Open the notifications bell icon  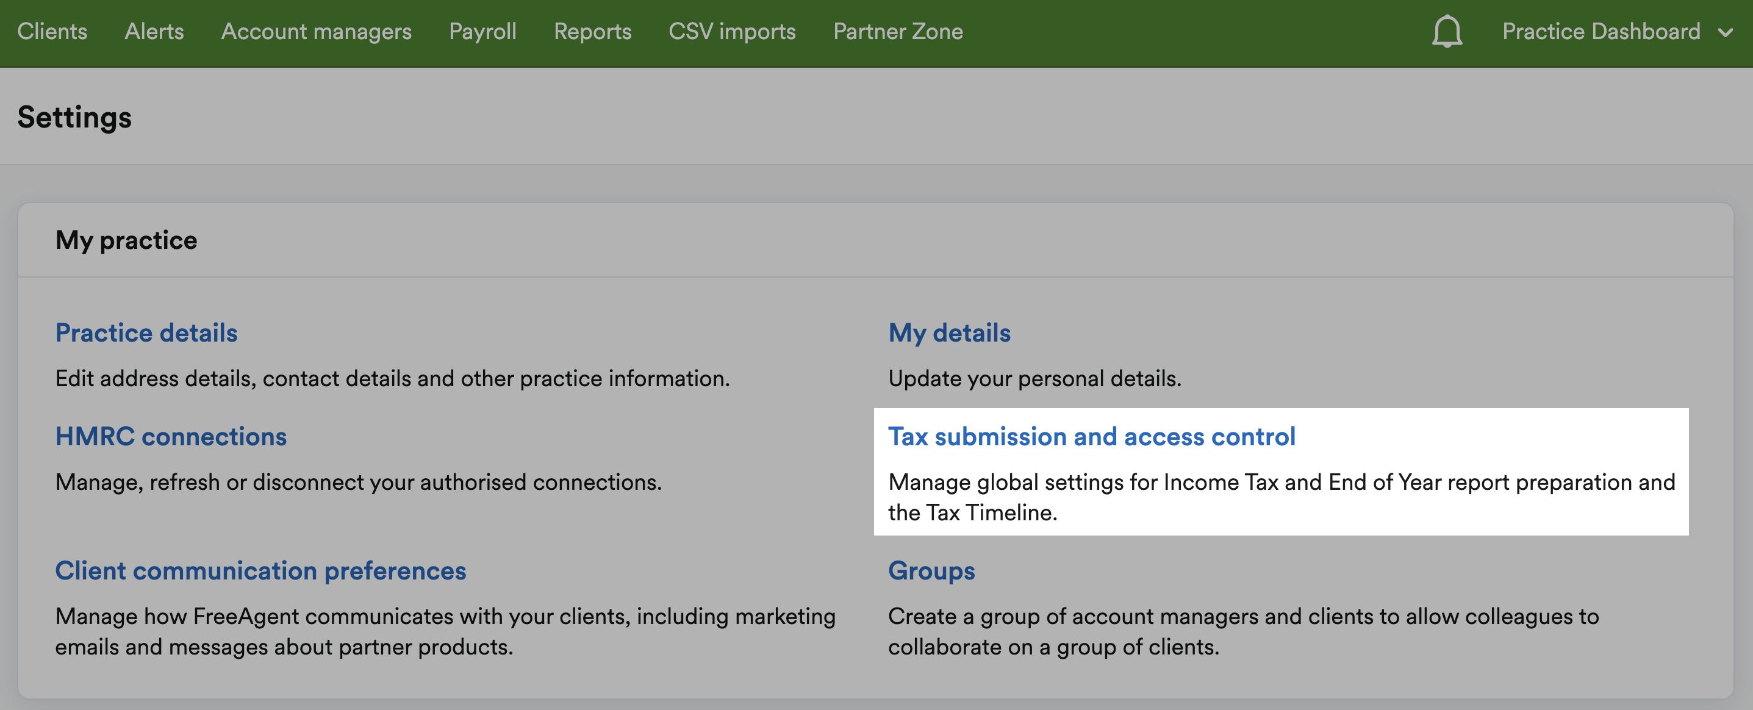(x=1447, y=31)
